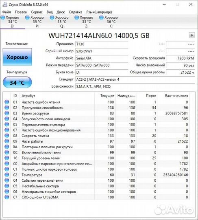The height and width of the screenshot is (220, 198).
Task: Click status icon for attribute 16 helium
Action: 7,158
